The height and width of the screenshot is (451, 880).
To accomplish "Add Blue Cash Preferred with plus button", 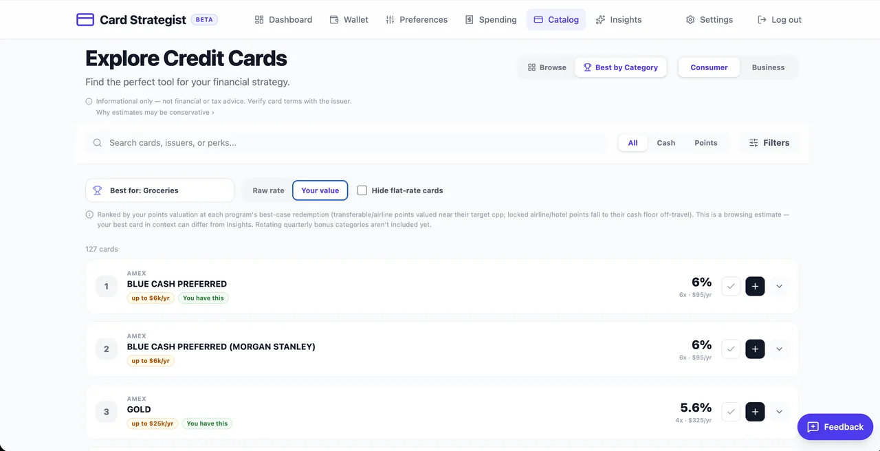I will pyautogui.click(x=755, y=286).
